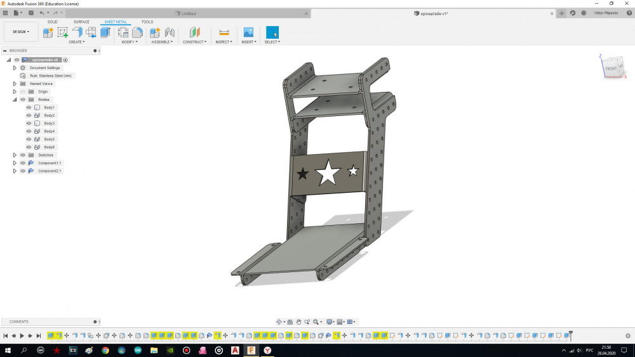635x357 pixels.
Task: Expand the Named Views folder
Action: [x=15, y=84]
